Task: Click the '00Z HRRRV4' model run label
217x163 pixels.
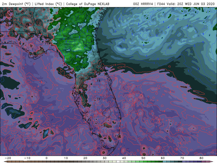Action: tap(143, 4)
